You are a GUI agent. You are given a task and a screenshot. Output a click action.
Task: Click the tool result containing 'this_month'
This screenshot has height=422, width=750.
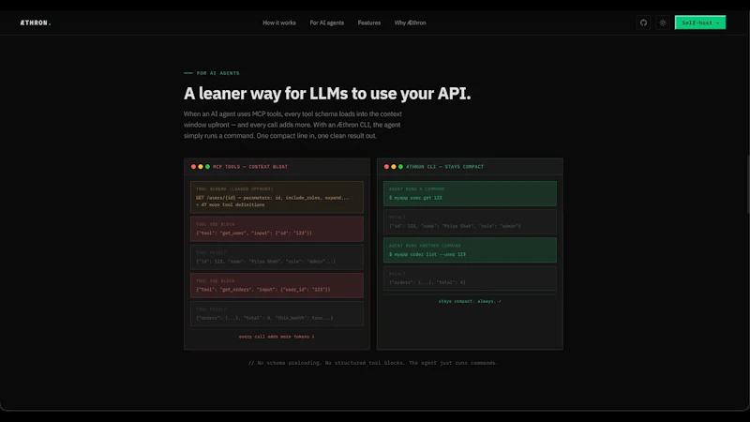277,313
